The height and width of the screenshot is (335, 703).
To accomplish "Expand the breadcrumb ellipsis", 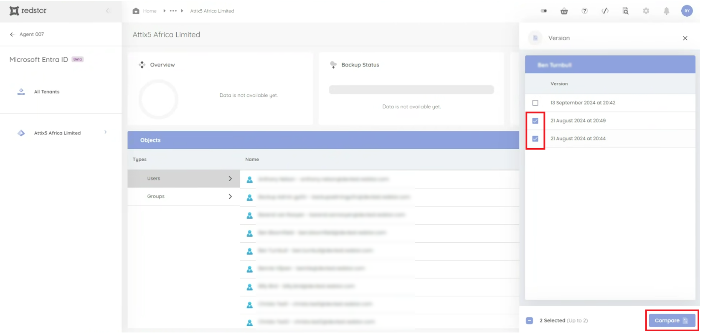I will click(173, 11).
